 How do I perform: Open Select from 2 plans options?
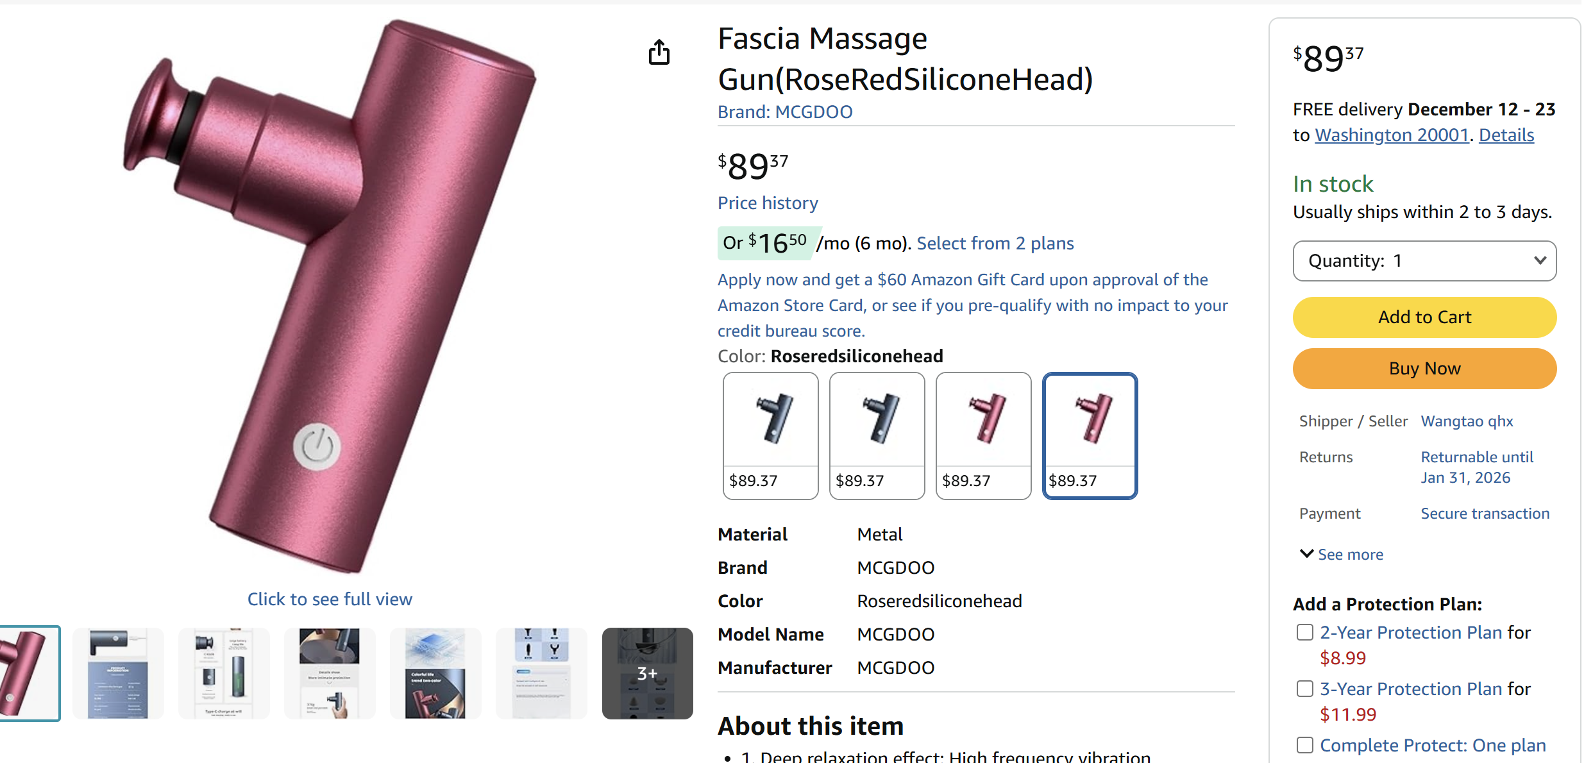995,244
